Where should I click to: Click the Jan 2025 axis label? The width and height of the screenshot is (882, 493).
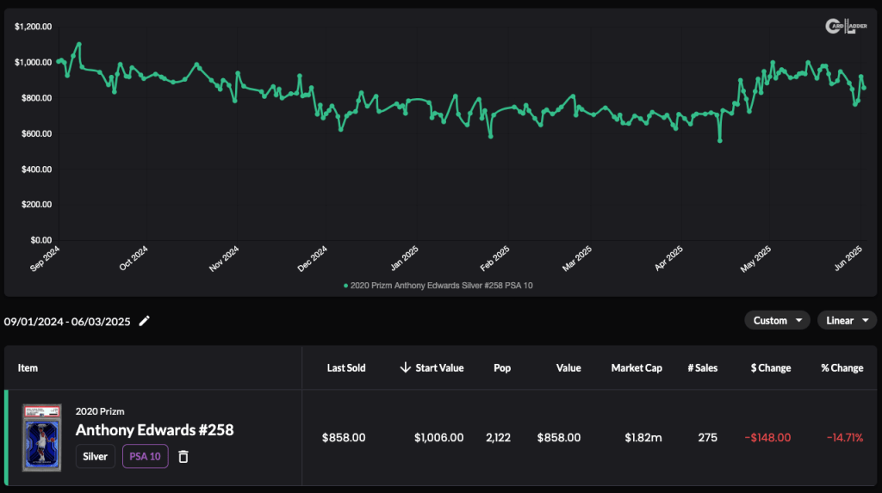coord(405,259)
